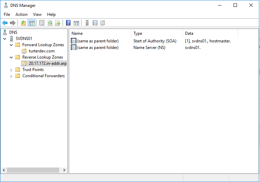260x182 pixels.
Task: Click 'Name Server (NS)' type cell
Action: click(149, 48)
